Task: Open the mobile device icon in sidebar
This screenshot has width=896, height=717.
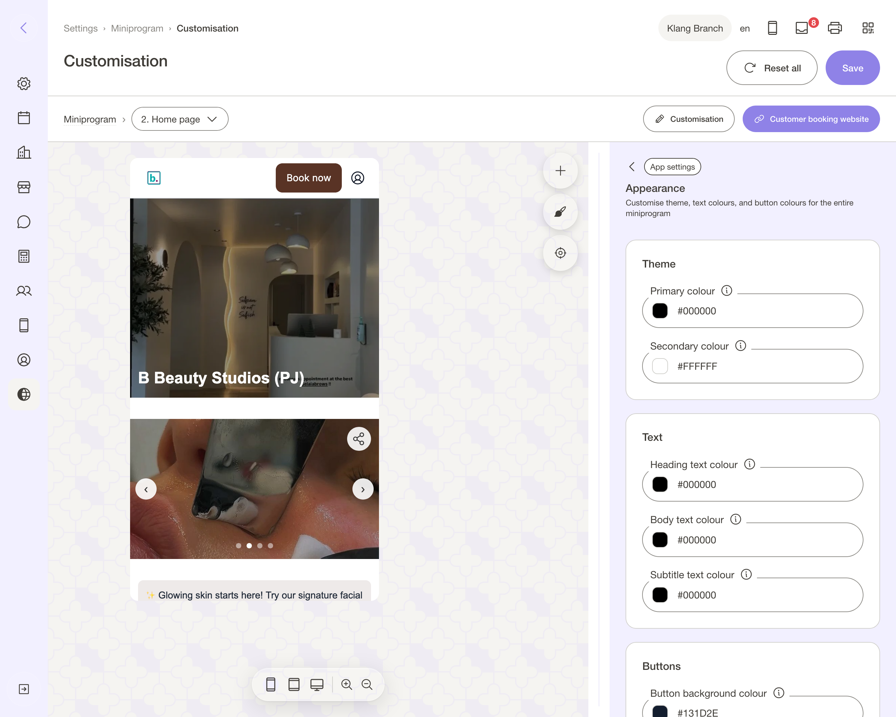Action: 24,325
